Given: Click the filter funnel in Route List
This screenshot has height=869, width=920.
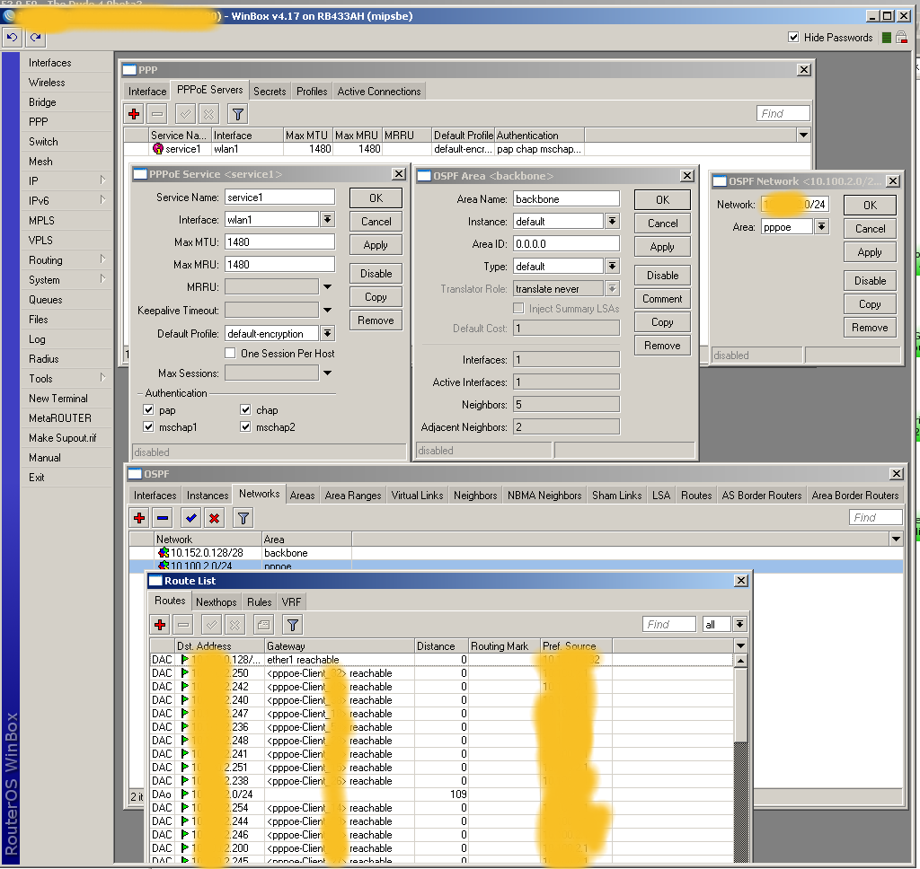Looking at the screenshot, I should tap(293, 625).
